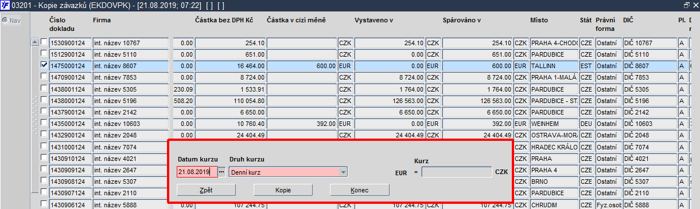The height and width of the screenshot is (209, 700).
Task: Select the Vystaveno amount 24 404.49
Action: click(x=389, y=136)
